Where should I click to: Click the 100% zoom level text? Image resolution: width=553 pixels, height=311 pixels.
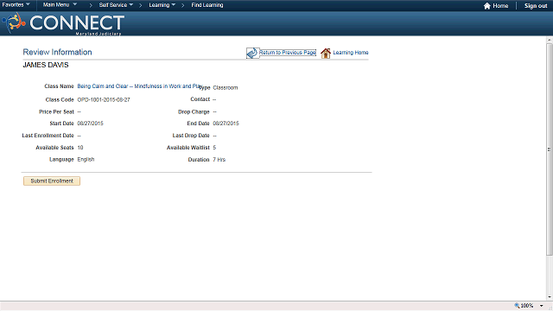pyautogui.click(x=527, y=306)
